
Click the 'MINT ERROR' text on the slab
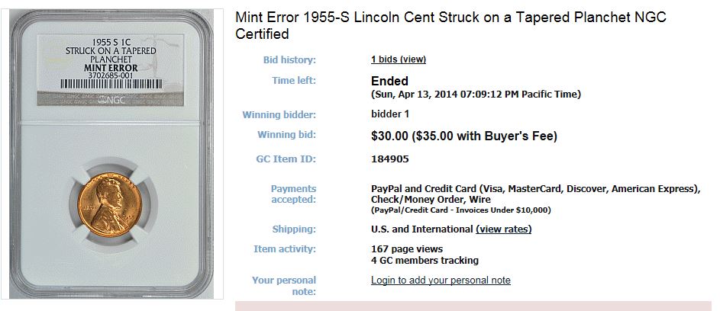click(111, 68)
